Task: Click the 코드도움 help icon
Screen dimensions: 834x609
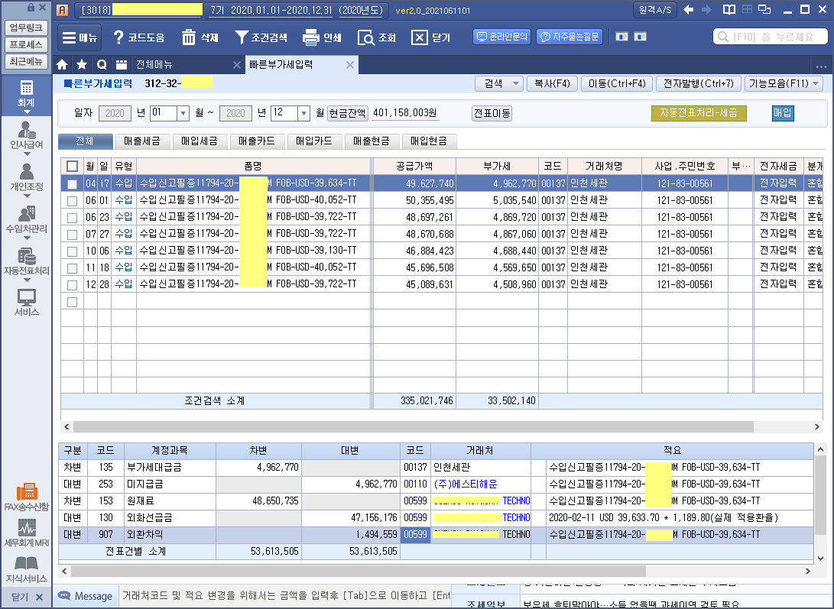Action: pos(118,37)
